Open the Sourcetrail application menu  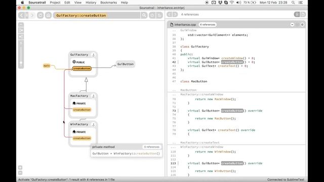click(x=37, y=3)
